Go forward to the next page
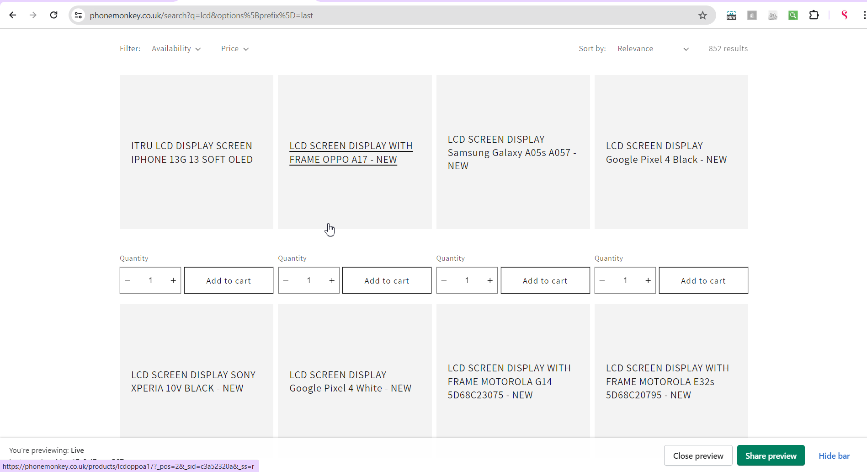This screenshot has height=472, width=867. [33, 15]
